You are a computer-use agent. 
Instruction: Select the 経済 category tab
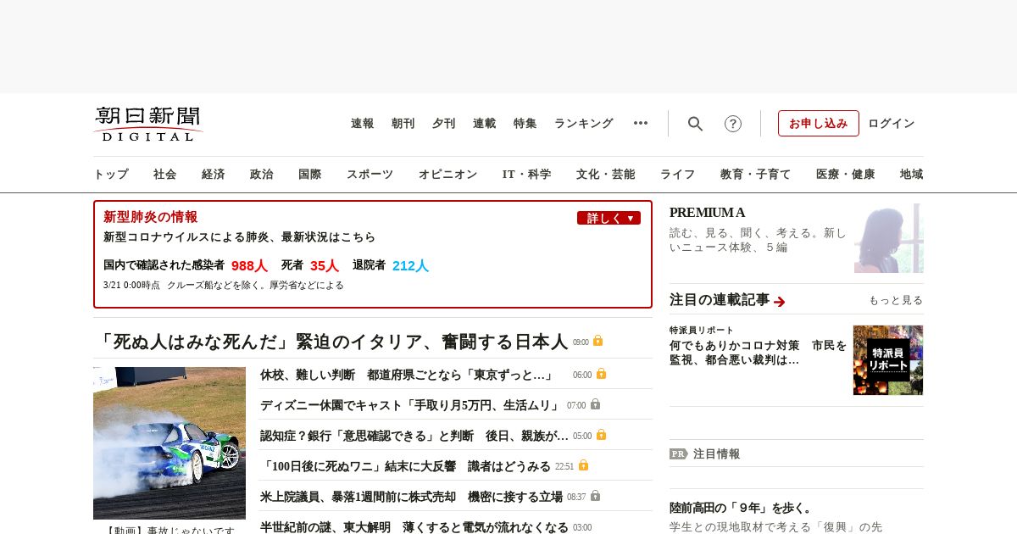click(214, 175)
